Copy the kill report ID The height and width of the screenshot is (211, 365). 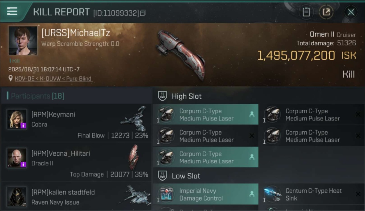point(143,13)
